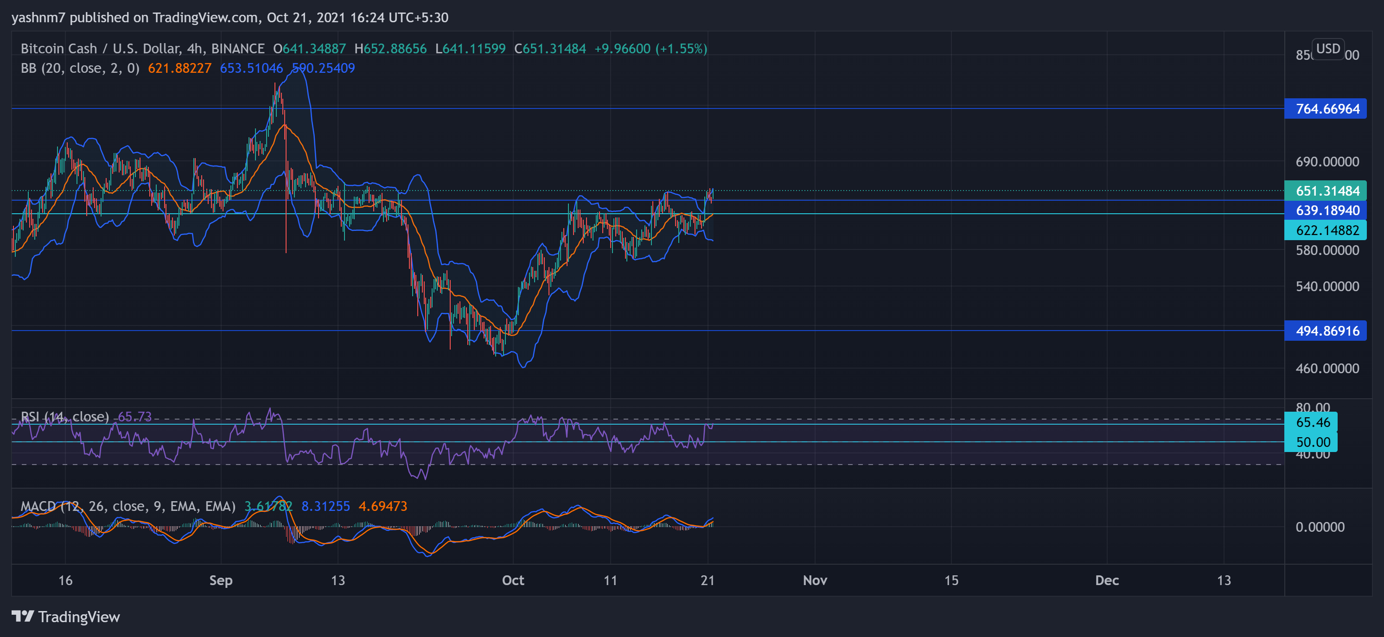The height and width of the screenshot is (637, 1384).
Task: Click the USD currency label
Action: [x=1327, y=48]
